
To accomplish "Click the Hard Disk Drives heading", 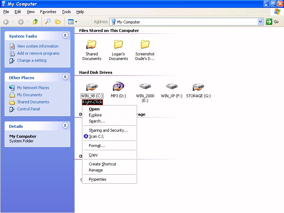I will (95, 72).
